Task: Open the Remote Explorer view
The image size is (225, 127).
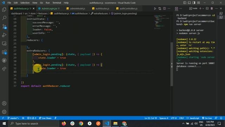Action: tap(4, 43)
